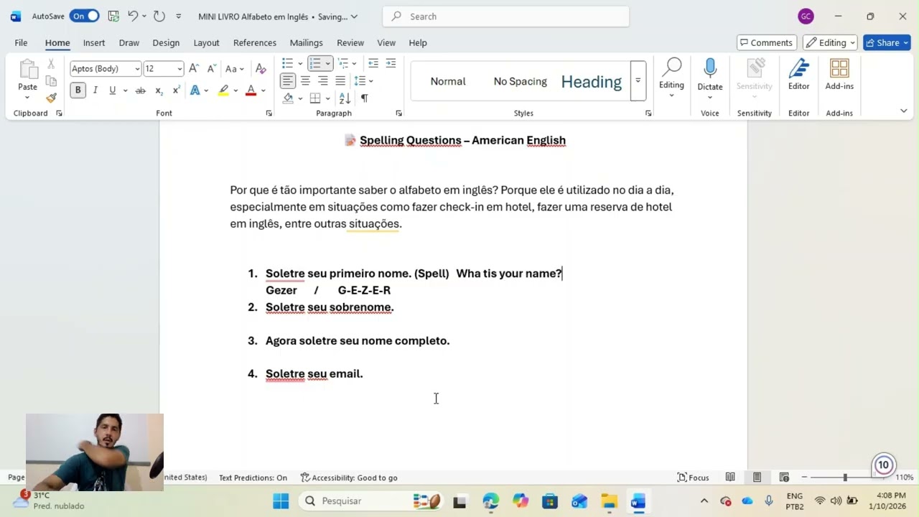Apply subscript formatting

click(159, 90)
